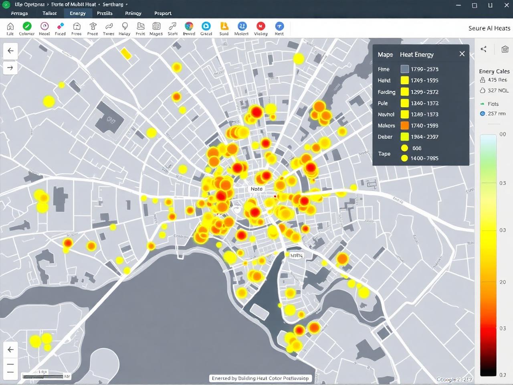Screen dimensions: 513x385
Task: Click the yellow-green Deber legend swatch
Action: coord(405,137)
